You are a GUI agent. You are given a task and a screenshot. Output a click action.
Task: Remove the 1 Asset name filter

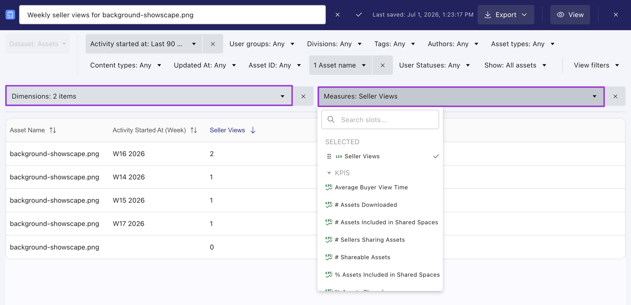383,65
